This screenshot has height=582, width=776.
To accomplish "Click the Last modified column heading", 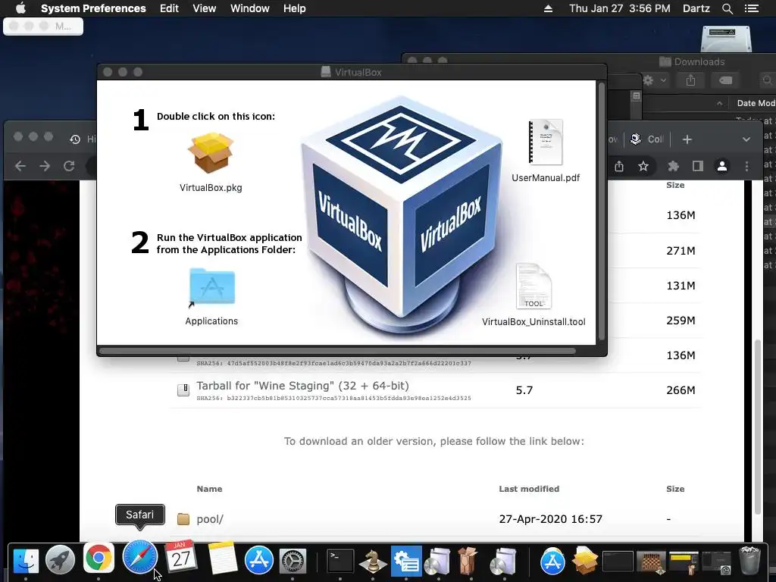I will click(x=529, y=489).
